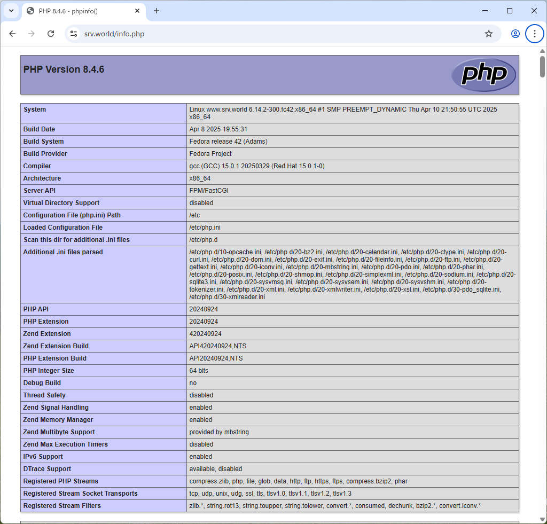Click the 'Thread Safety' label
This screenshot has height=524, width=547.
44,395
